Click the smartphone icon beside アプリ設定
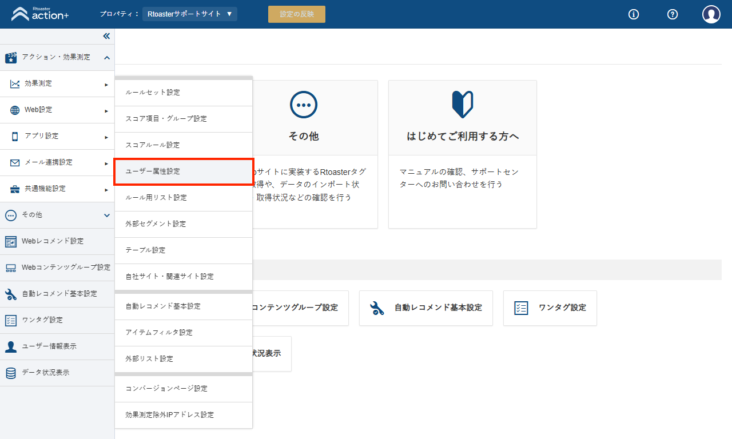 click(x=15, y=137)
